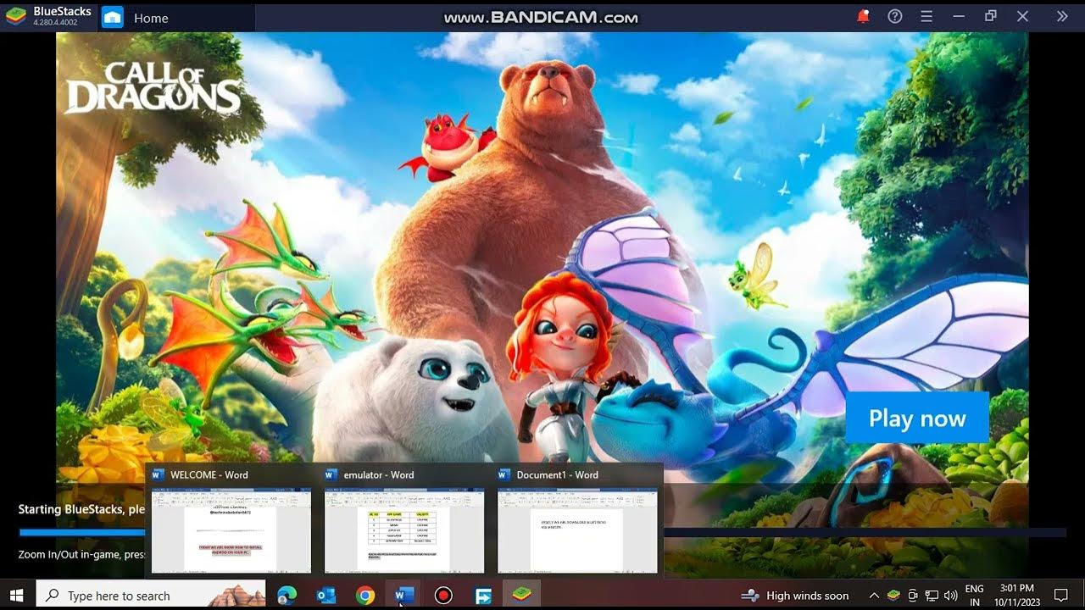
Task: Open BlueStacks help question mark icon
Action: tap(894, 16)
